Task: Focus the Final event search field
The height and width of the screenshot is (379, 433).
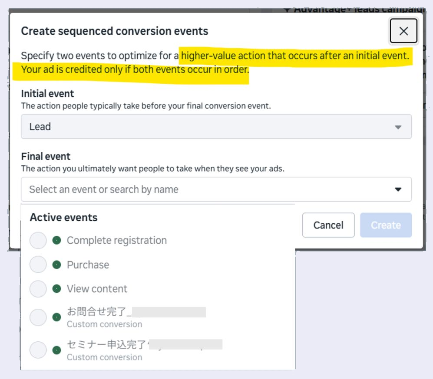Action: [x=216, y=189]
